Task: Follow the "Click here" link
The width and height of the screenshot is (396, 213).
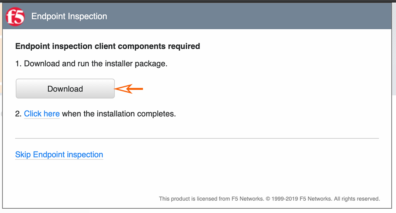Action: tap(42, 114)
